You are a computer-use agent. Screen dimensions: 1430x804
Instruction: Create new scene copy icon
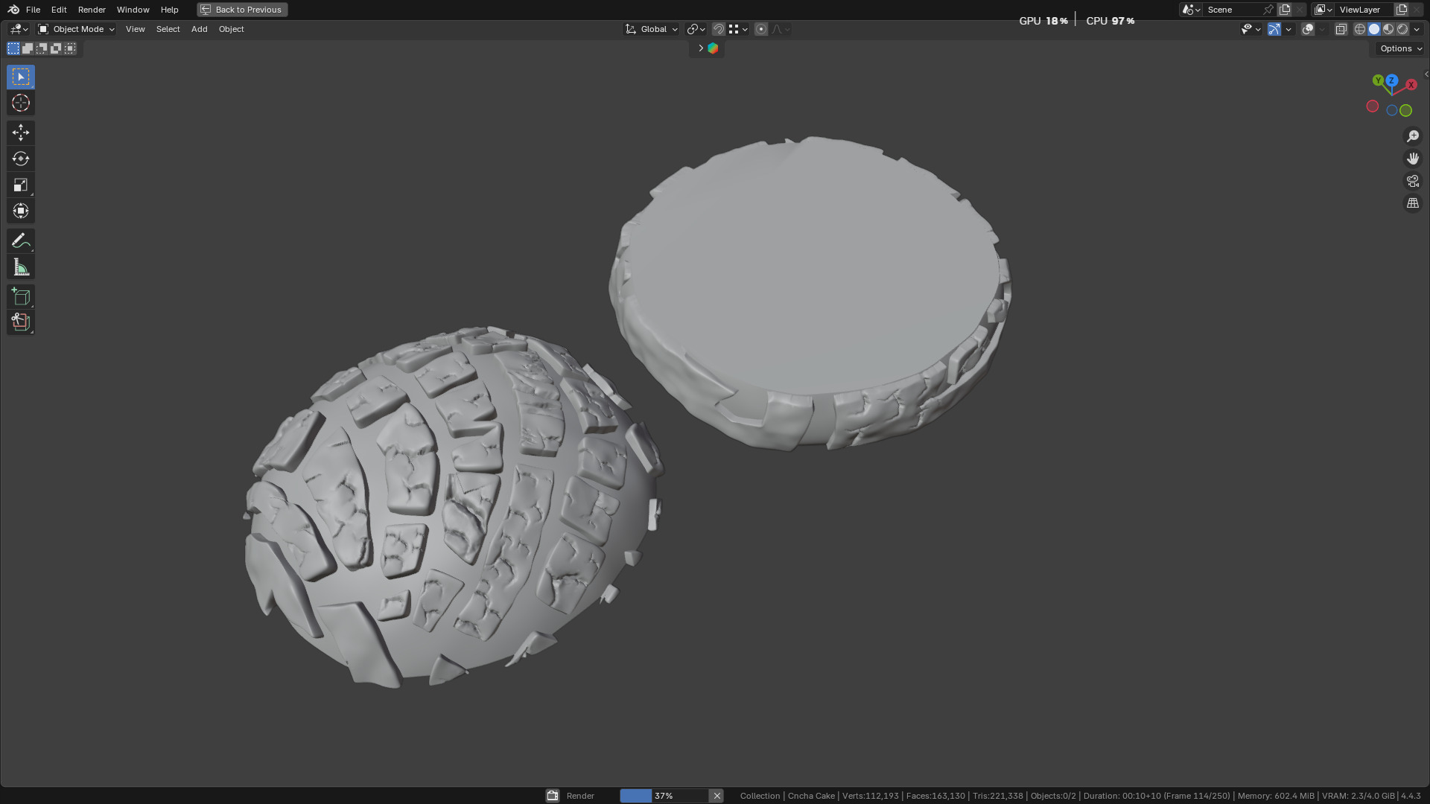(1285, 10)
